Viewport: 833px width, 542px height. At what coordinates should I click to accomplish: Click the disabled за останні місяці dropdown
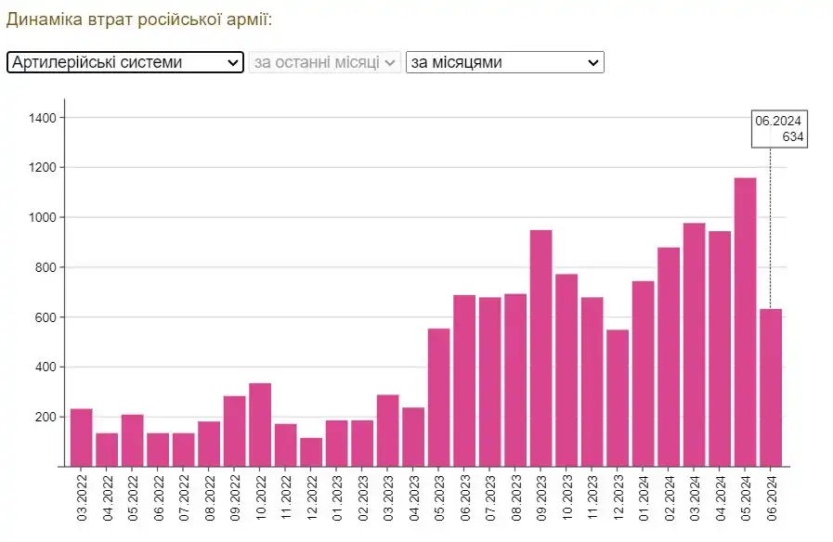tap(325, 62)
